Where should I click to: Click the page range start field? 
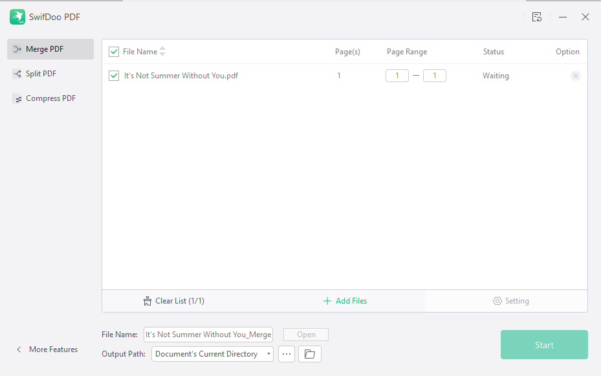[397, 76]
